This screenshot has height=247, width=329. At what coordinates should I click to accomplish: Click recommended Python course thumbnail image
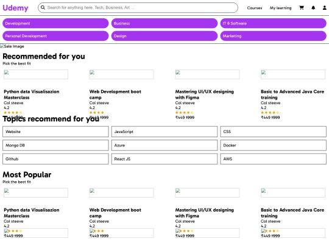[36, 74]
